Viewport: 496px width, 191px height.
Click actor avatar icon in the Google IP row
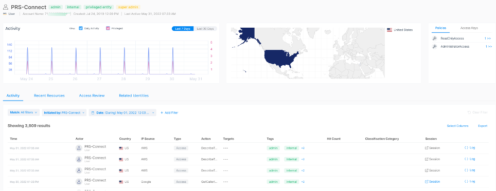pos(79,182)
